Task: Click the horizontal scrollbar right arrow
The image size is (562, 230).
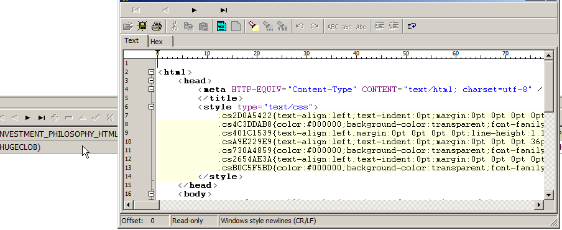Action: tap(539, 205)
